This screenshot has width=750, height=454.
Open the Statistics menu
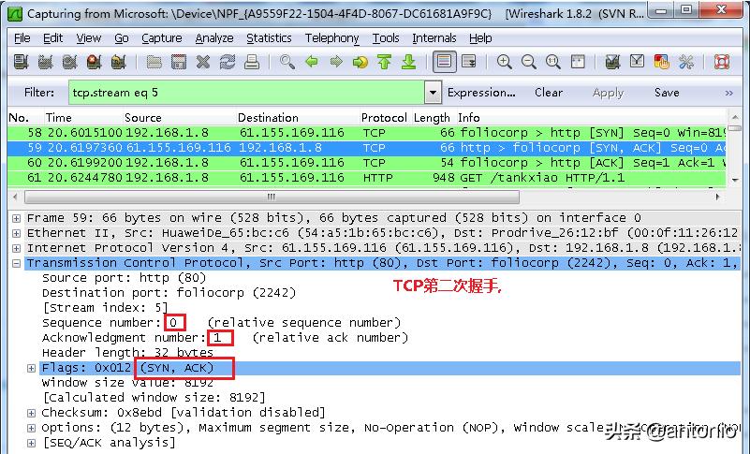[269, 38]
